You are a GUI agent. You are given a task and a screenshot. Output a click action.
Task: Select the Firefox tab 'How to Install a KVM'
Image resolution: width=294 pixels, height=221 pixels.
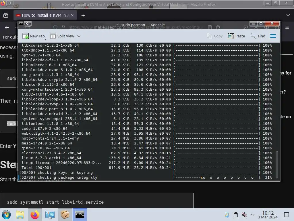click(x=45, y=15)
